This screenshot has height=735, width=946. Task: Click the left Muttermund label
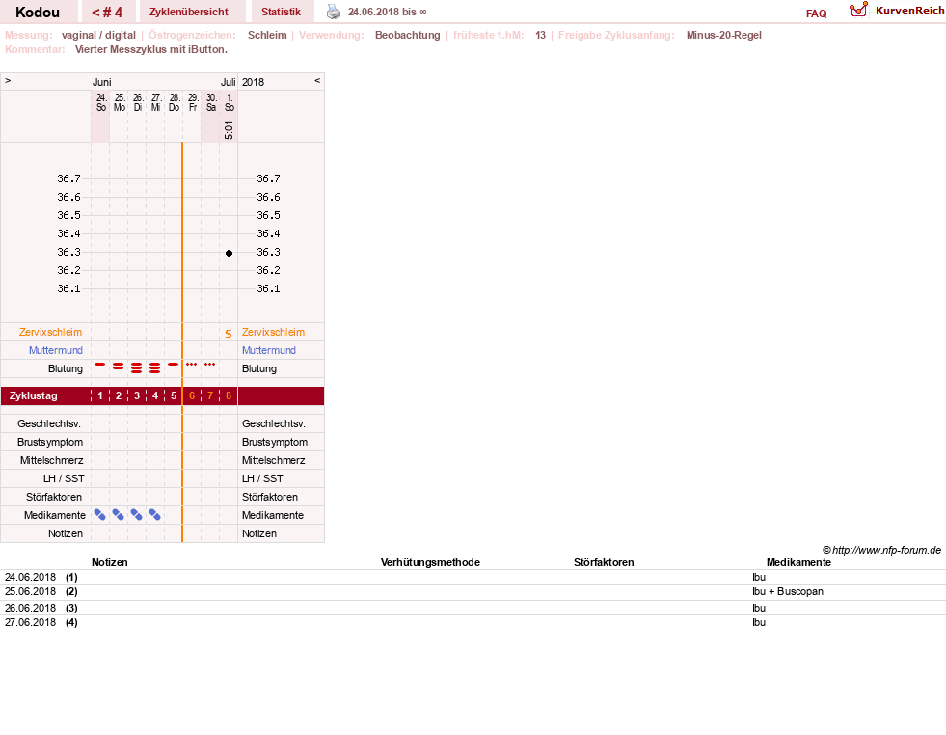pos(56,350)
